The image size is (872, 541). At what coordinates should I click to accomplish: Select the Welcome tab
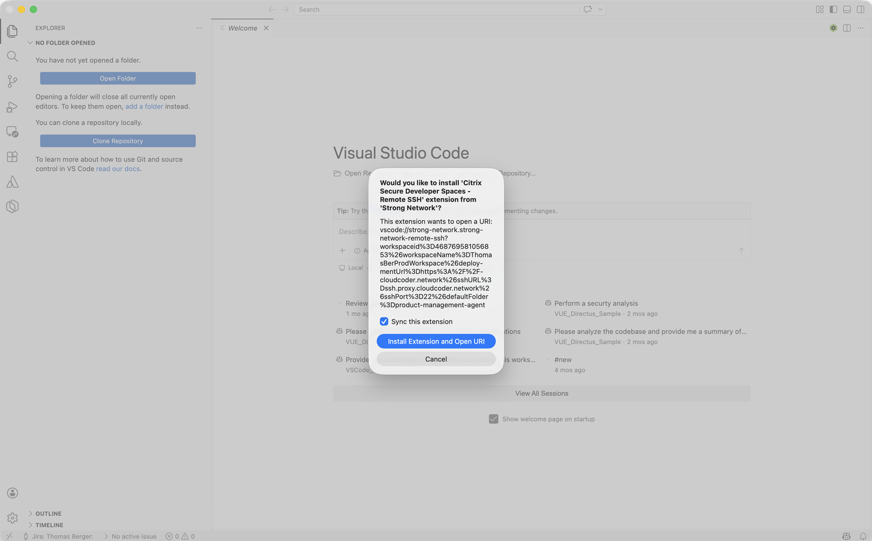(x=243, y=28)
